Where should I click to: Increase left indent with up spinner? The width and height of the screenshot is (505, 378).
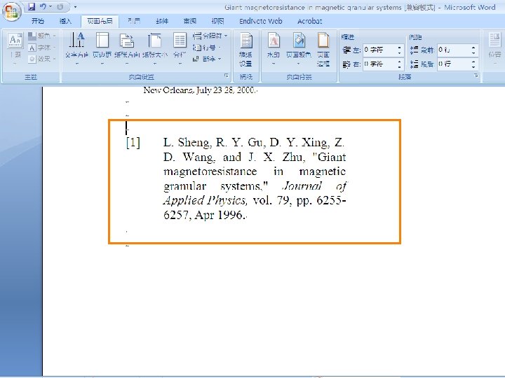400,47
